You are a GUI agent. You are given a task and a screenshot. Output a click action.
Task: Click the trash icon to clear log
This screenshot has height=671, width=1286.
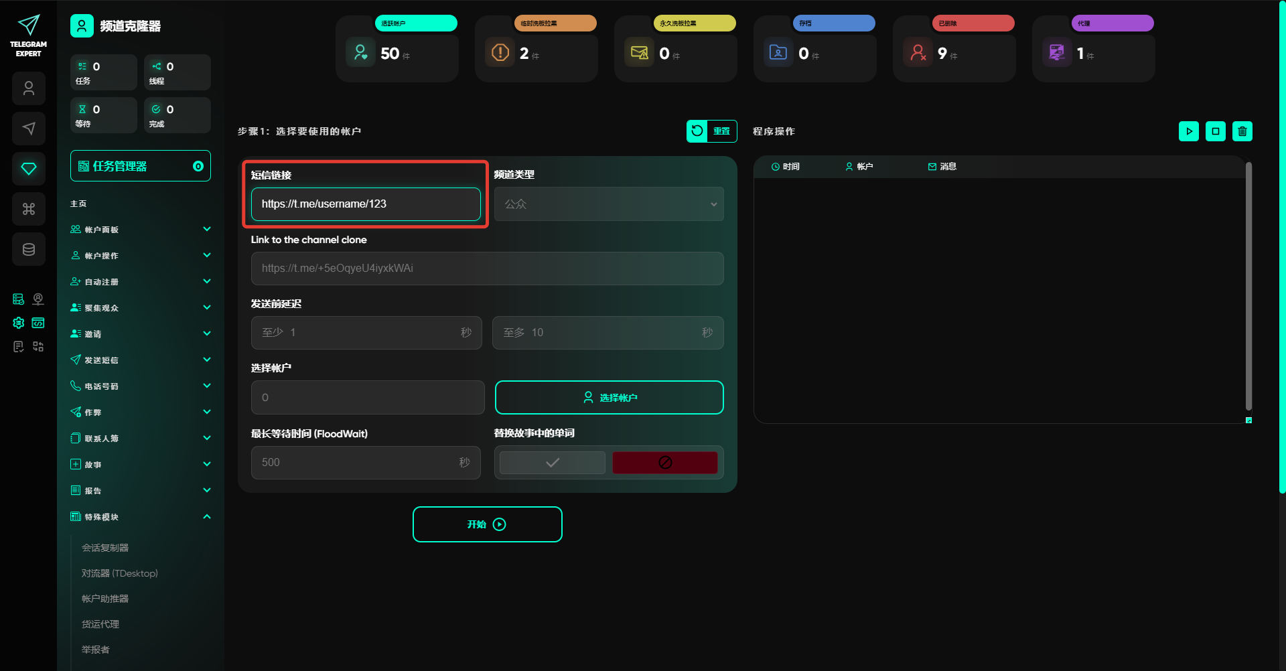[x=1242, y=131]
